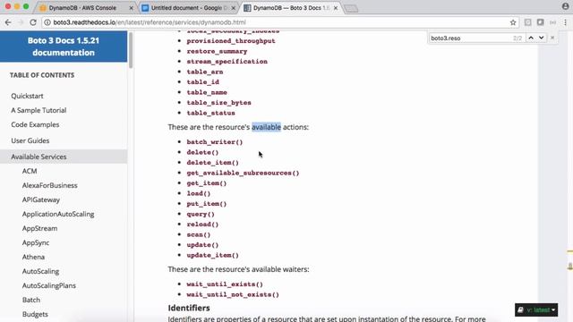Open the delete() action link
The image size is (573, 322).
[x=202, y=152]
